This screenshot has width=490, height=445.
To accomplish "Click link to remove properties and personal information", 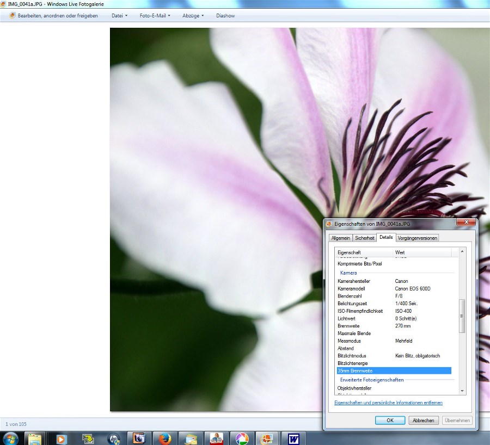I will (x=388, y=403).
